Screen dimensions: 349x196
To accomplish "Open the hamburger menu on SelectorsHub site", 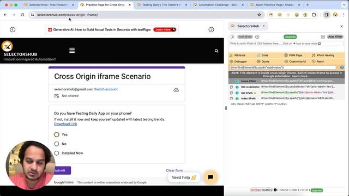I will tap(72, 51).
